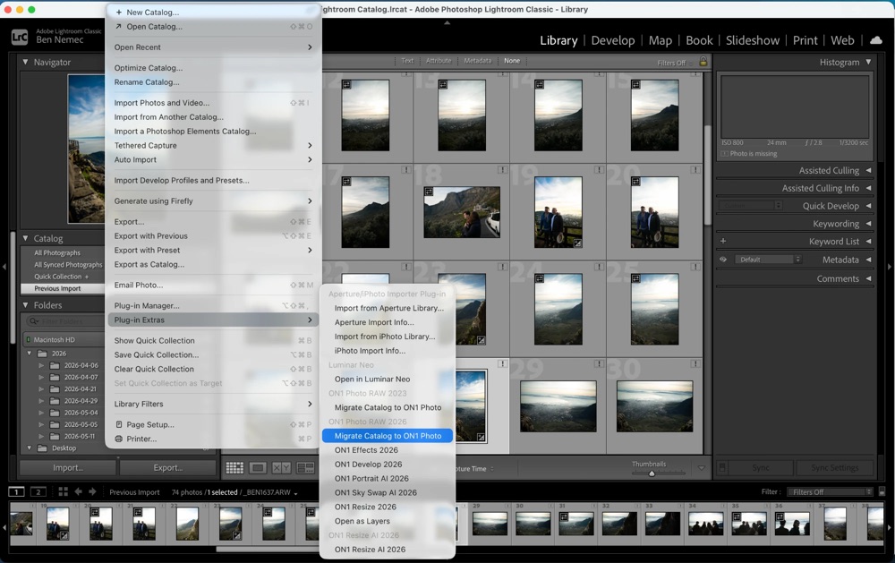Click the 2026-04-06 folder icon
Viewport: 895px width, 563px height.
[x=55, y=365]
